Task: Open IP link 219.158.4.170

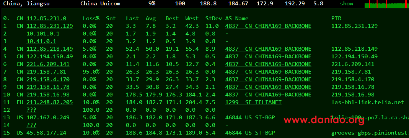Action: click(48, 79)
